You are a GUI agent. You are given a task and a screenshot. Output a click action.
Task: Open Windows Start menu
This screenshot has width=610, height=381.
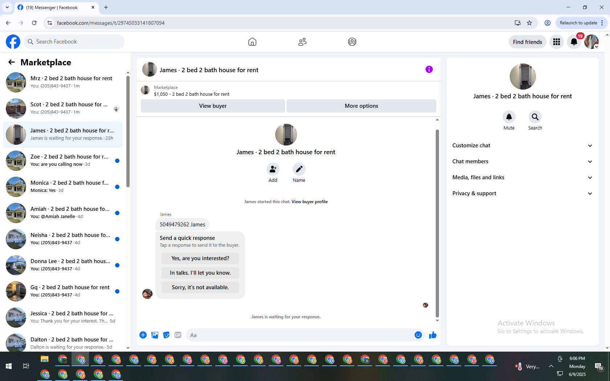tap(9, 366)
